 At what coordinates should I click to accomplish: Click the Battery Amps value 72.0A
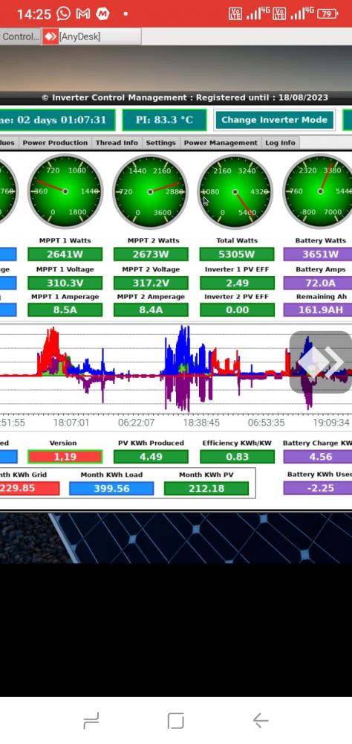click(318, 283)
